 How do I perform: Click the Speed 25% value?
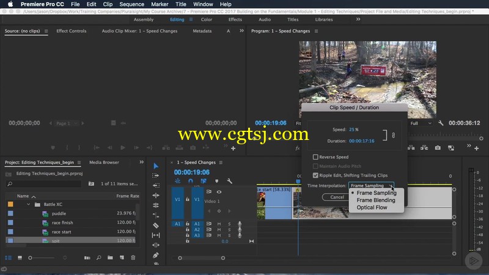(354, 130)
